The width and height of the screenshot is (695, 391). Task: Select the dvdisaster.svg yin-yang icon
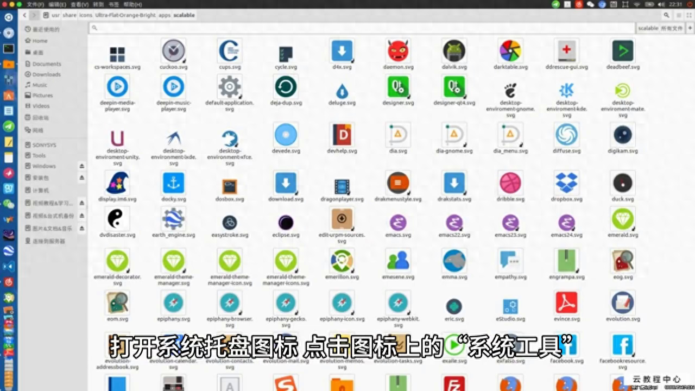[x=117, y=219]
